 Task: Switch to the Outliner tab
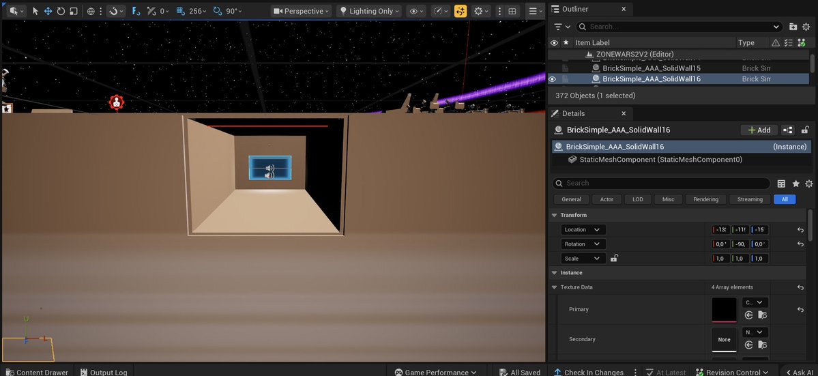click(575, 10)
